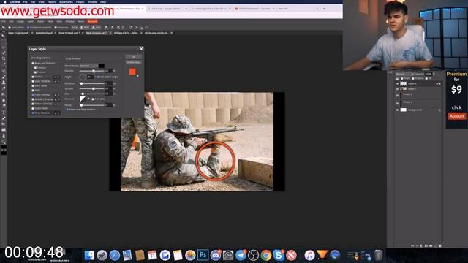Open the Image menu
The width and height of the screenshot is (468, 263).
pos(20,21)
